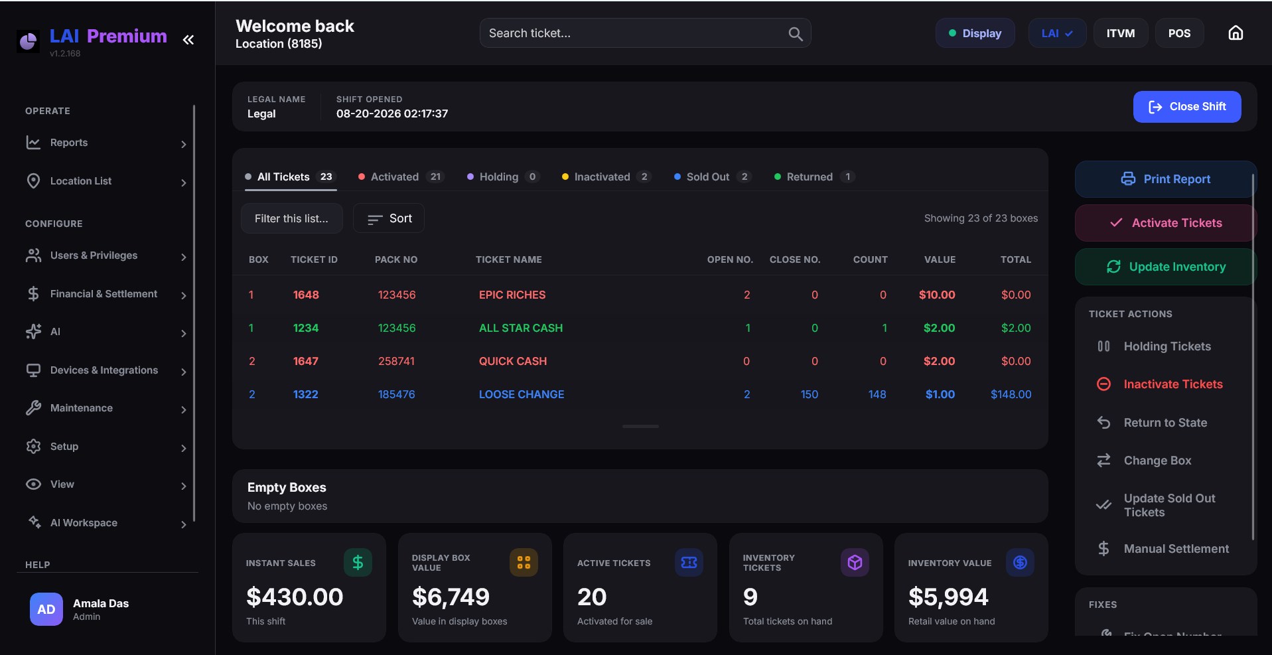Click the home icon in header

tap(1236, 33)
